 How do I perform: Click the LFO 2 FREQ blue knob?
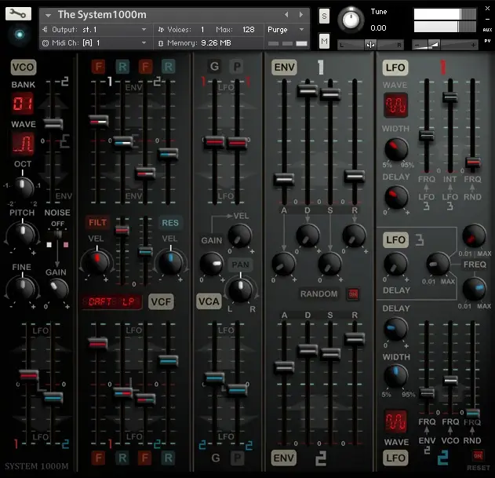point(474,289)
